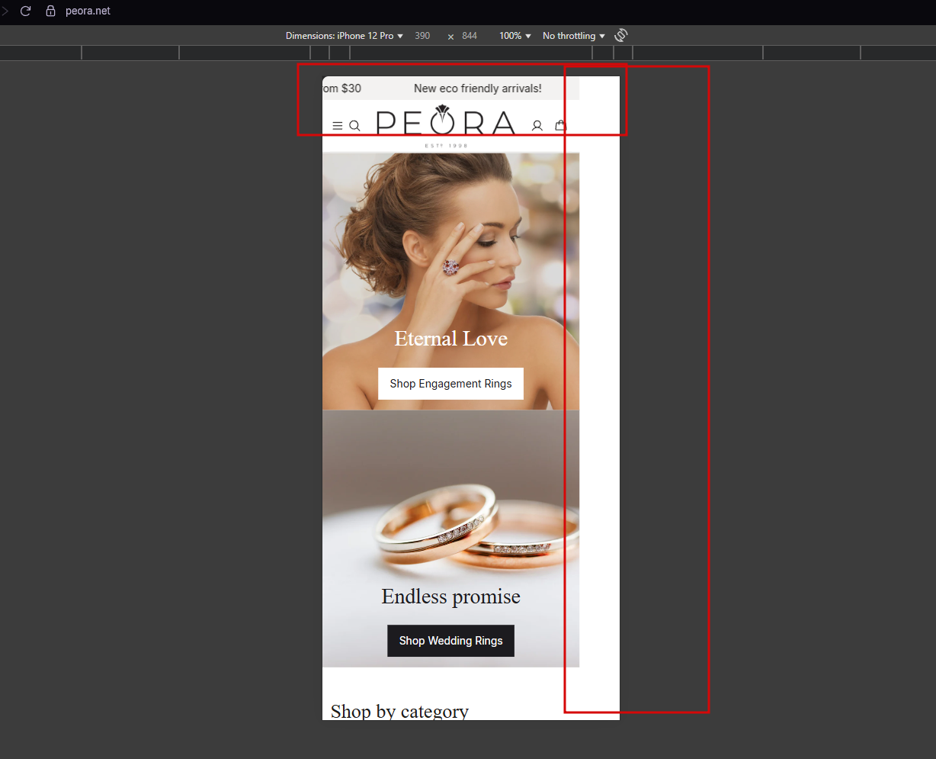
Task: Open the 100% zoom dropdown
Action: [x=515, y=36]
